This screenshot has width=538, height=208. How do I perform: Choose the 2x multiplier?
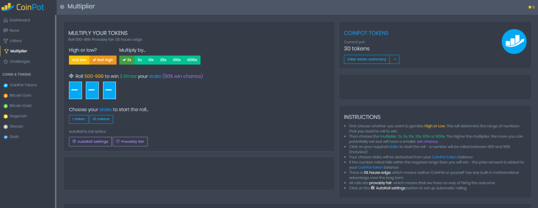click(x=127, y=60)
